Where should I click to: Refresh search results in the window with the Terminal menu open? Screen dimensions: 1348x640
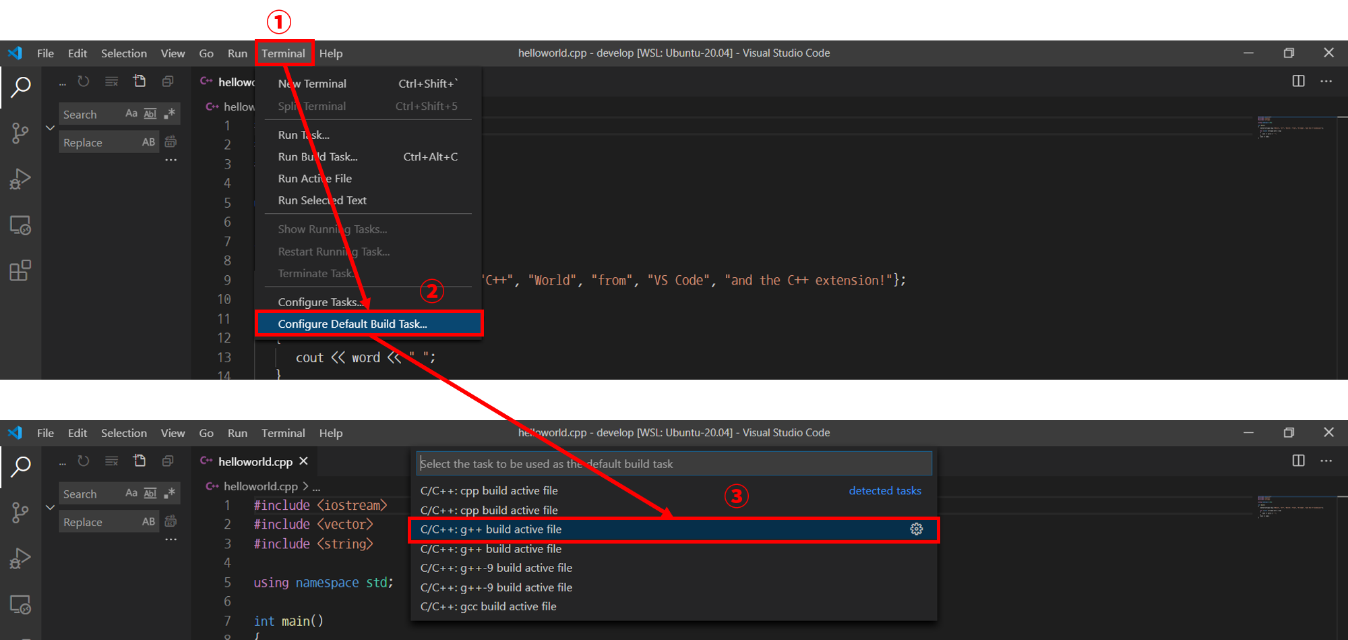(x=84, y=82)
